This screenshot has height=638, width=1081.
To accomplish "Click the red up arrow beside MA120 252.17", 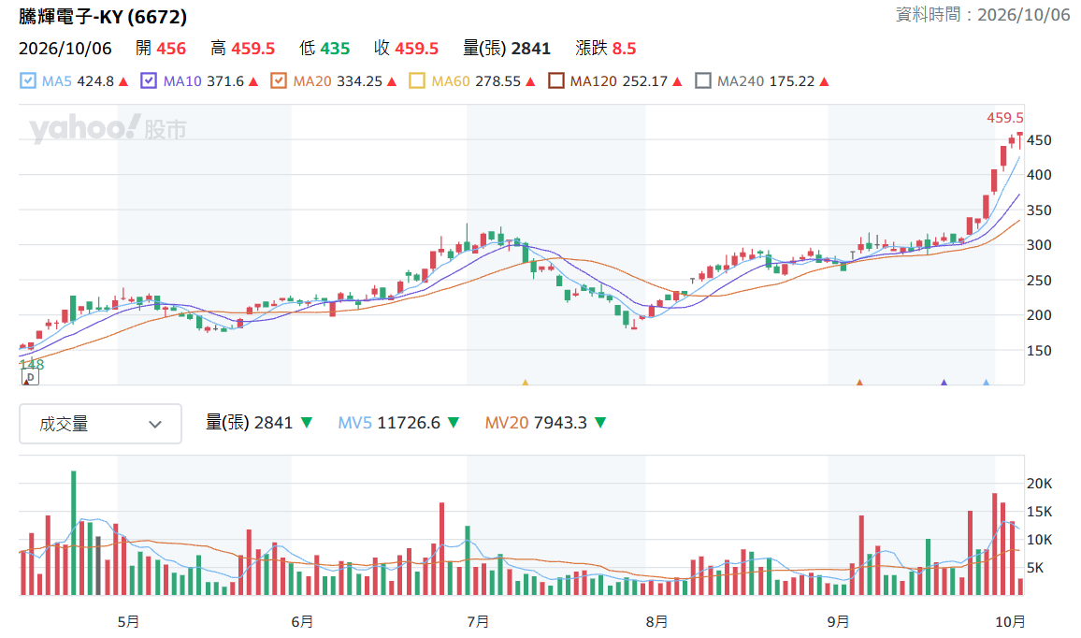I will coord(677,81).
